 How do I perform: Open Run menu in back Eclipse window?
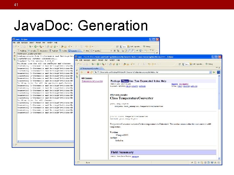44,43
